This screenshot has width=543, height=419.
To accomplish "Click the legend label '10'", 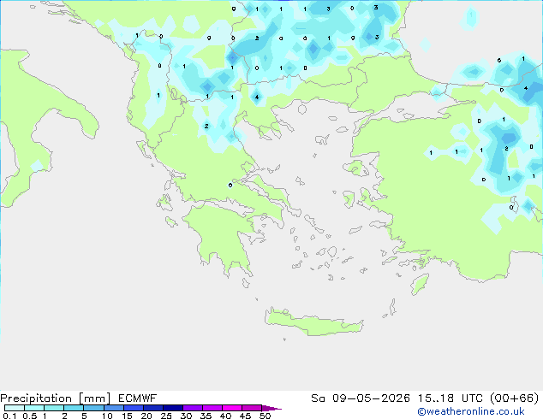I will (x=107, y=416).
